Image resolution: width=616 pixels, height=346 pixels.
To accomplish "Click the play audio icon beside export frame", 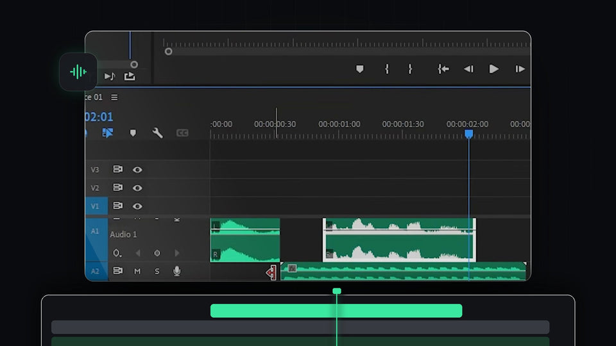I will click(110, 76).
